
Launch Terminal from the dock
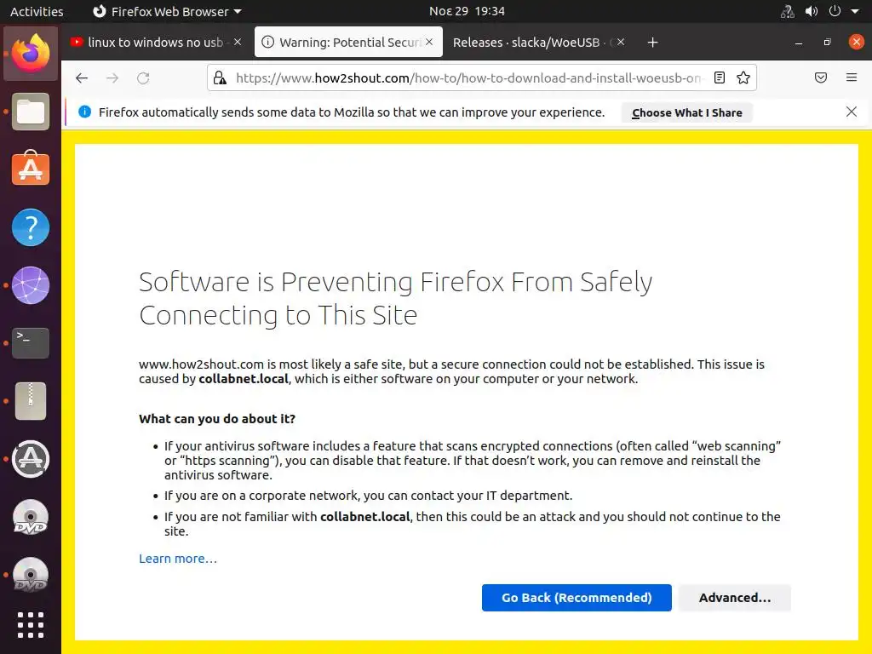31,342
